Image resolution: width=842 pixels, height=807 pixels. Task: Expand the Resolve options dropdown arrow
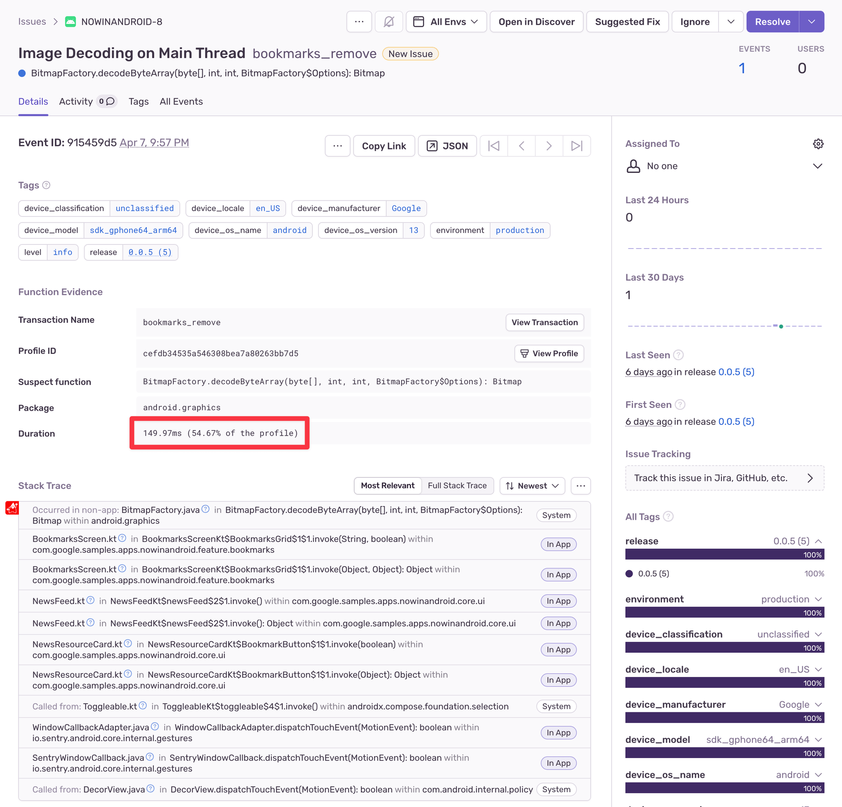click(811, 21)
